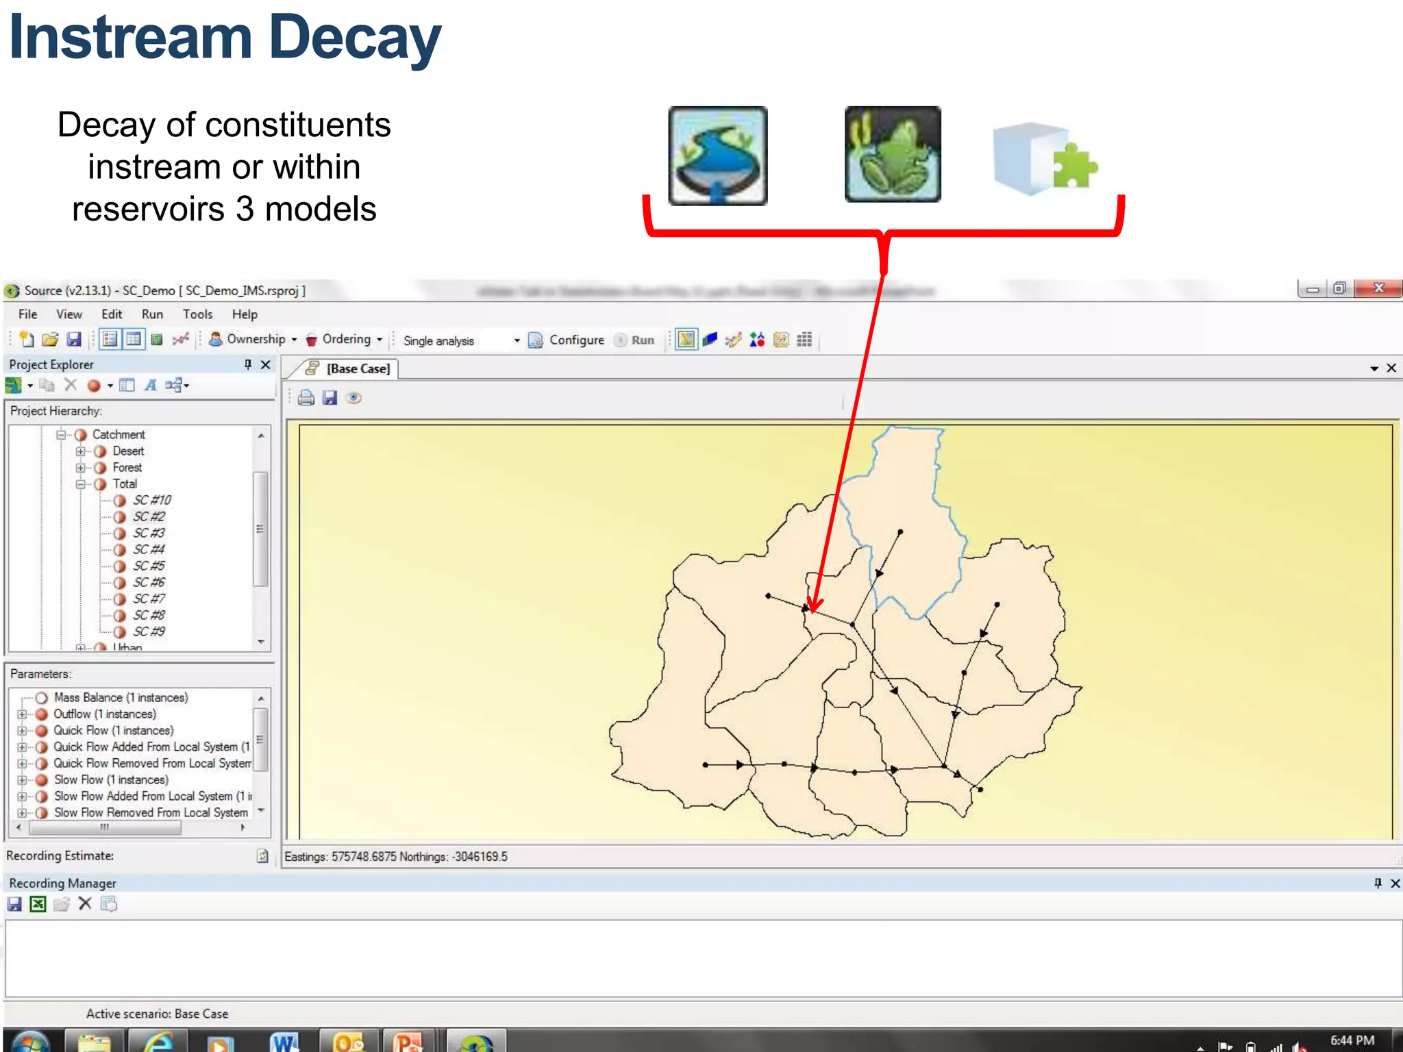The image size is (1403, 1052).
Task: Save recordings via Recording Manager floppy icon
Action: click(14, 905)
